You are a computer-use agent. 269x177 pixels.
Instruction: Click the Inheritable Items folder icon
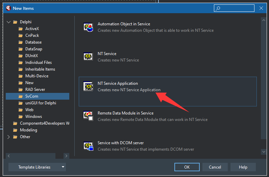21,69
